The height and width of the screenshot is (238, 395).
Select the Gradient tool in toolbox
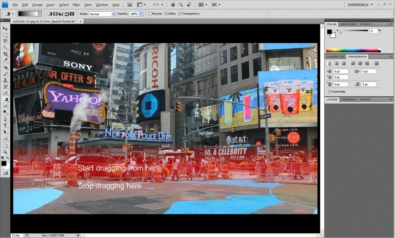pyautogui.click(x=5, y=99)
